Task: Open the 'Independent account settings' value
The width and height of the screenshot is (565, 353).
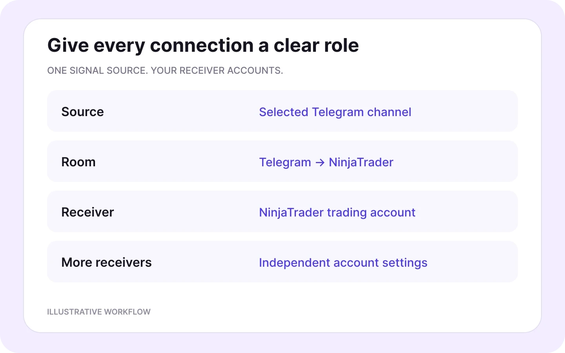Action: coord(343,263)
